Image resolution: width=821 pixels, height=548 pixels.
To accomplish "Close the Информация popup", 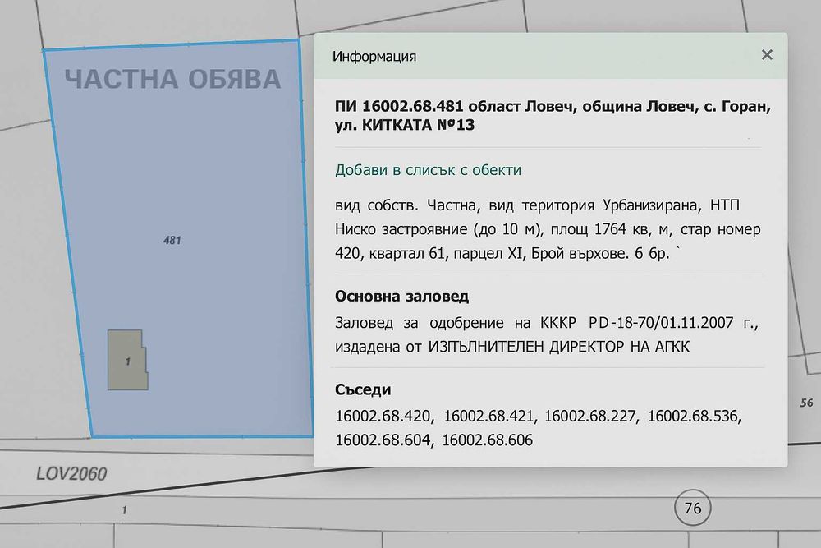I will pos(767,55).
